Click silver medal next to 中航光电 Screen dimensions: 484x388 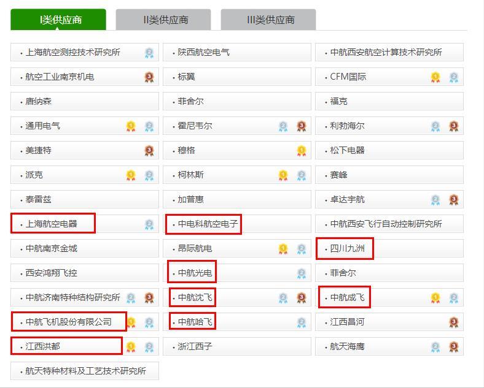click(302, 273)
